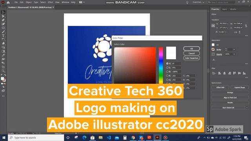
Task: Select the Ellipse tool
Action: [3, 28]
